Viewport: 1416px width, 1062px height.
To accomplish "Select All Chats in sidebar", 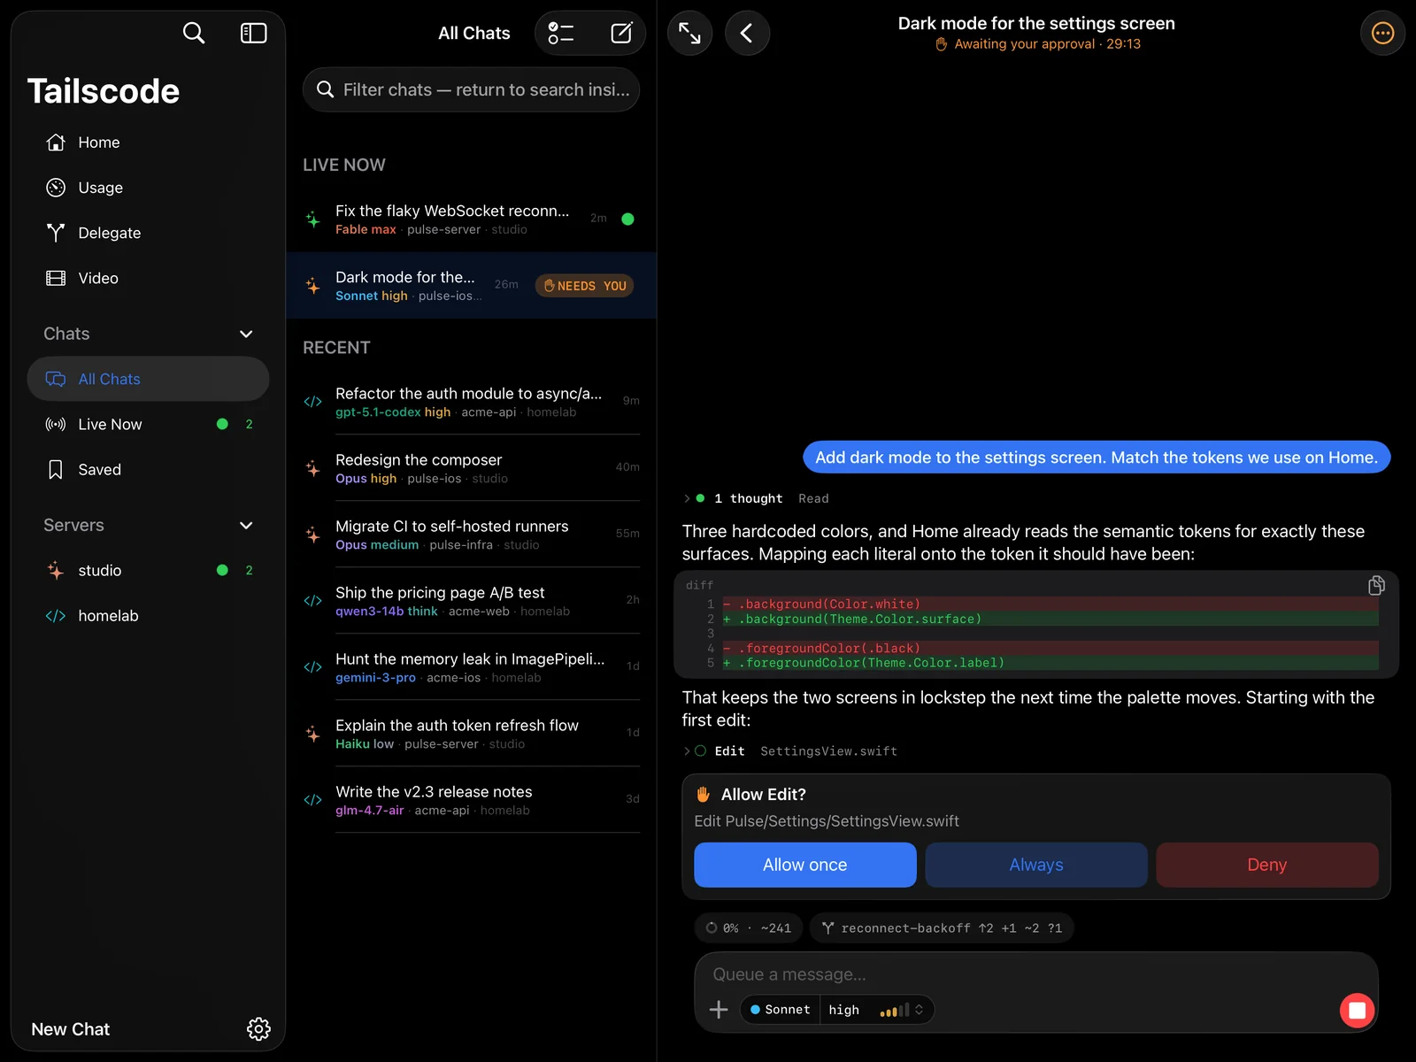I will pyautogui.click(x=148, y=379).
